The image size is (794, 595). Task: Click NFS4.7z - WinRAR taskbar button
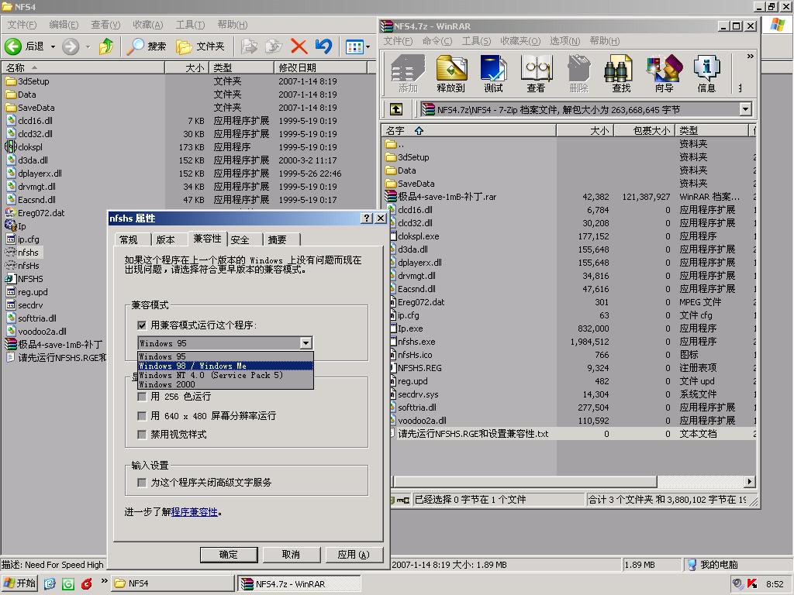point(299,583)
